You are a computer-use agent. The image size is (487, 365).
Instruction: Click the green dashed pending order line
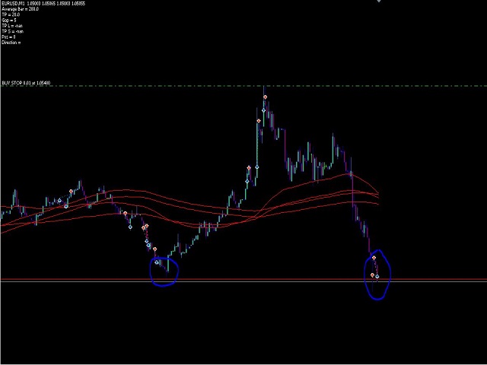click(x=243, y=86)
